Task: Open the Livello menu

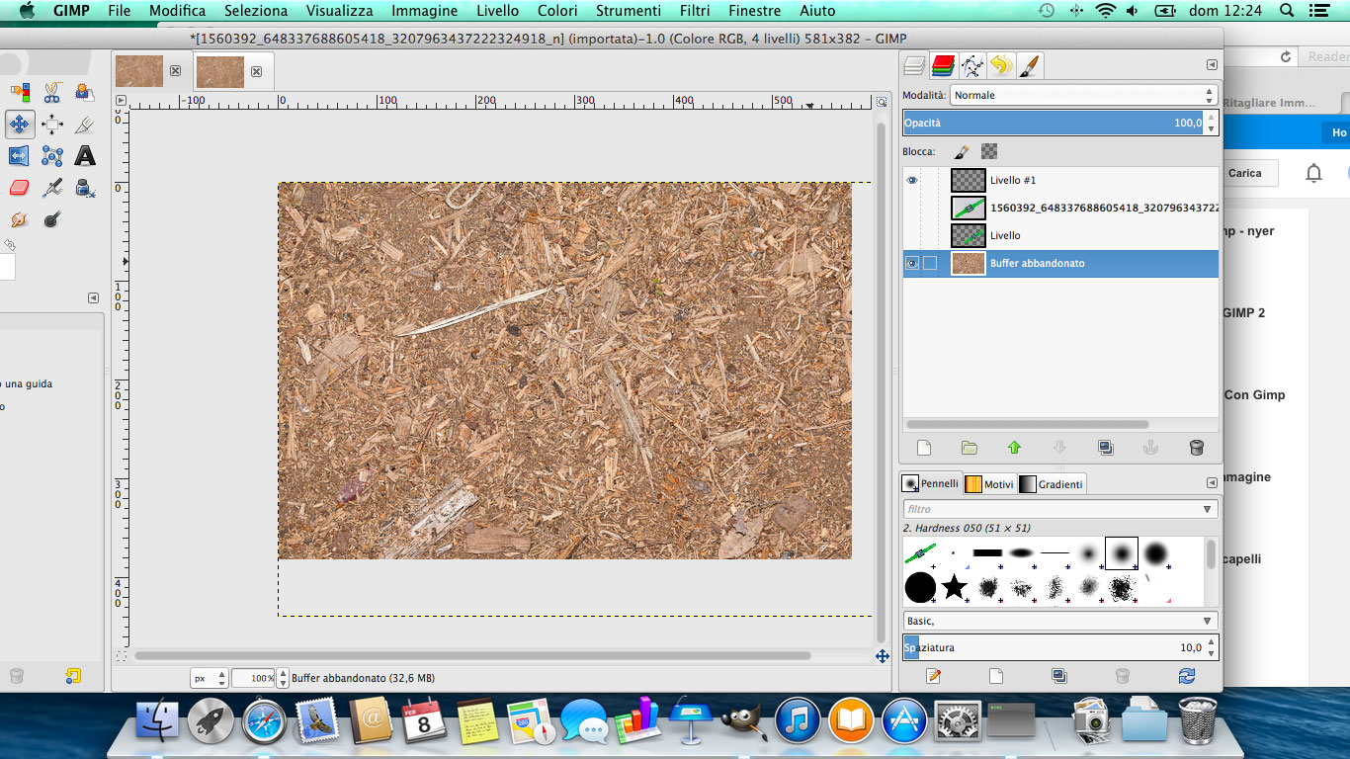Action: 497,11
